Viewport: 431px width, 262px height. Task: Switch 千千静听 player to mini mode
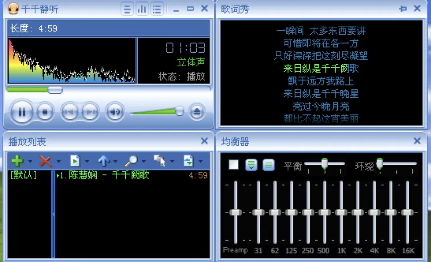(190, 9)
